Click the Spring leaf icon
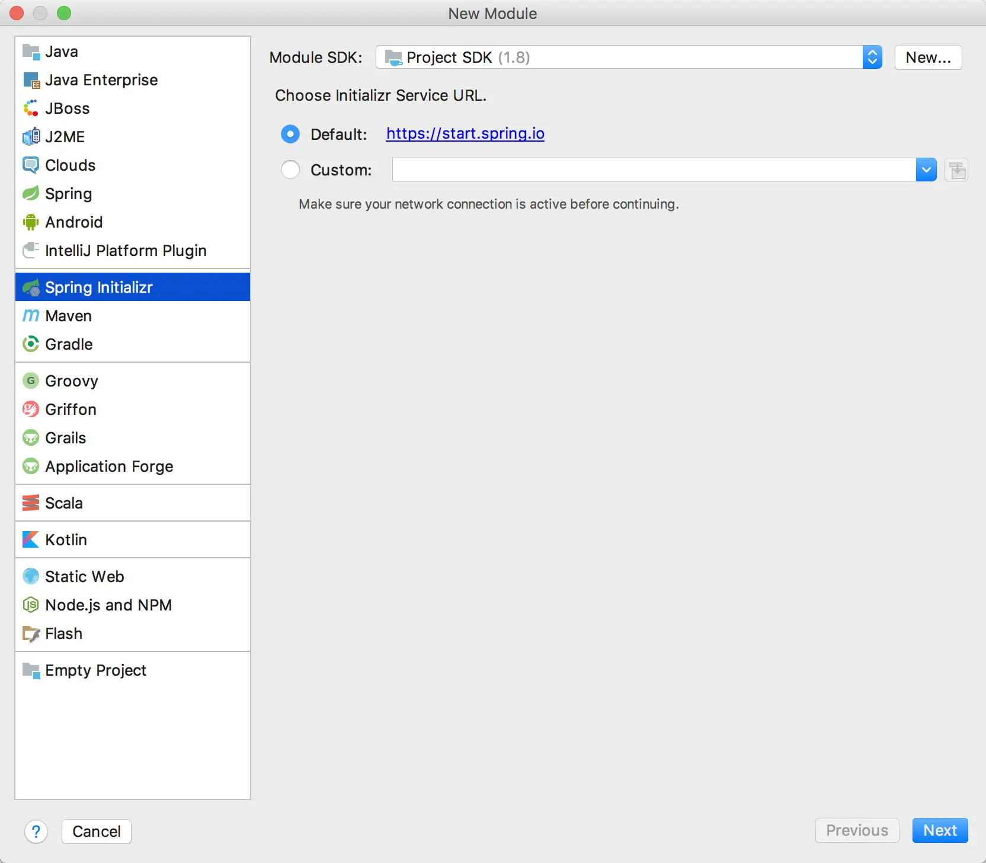This screenshot has height=863, width=986. tap(31, 194)
